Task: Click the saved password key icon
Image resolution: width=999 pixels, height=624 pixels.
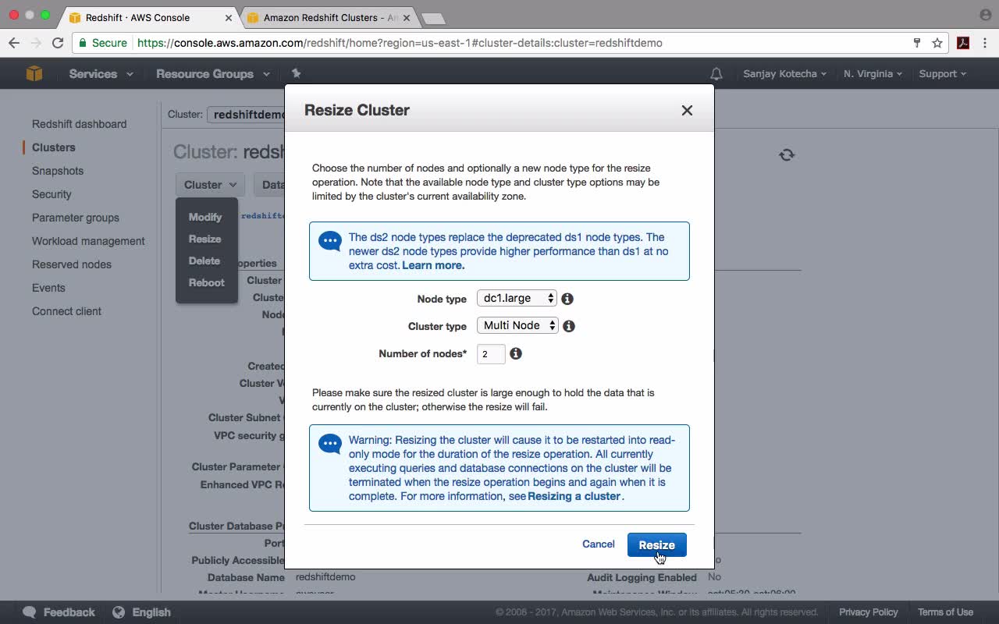Action: [917, 43]
